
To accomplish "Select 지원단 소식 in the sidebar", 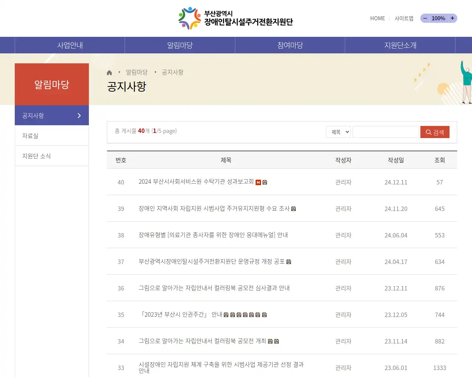I will [x=52, y=156].
